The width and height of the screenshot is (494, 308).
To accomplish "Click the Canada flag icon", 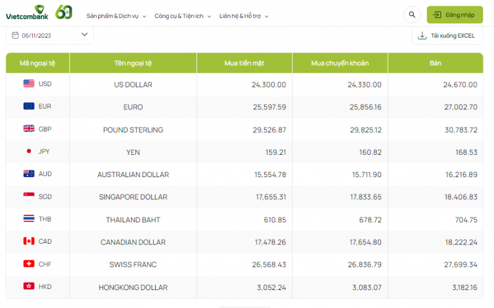I will point(28,241).
